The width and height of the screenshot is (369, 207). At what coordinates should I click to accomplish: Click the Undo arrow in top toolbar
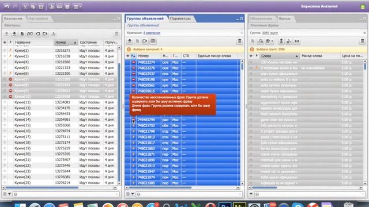[x=7, y=6]
